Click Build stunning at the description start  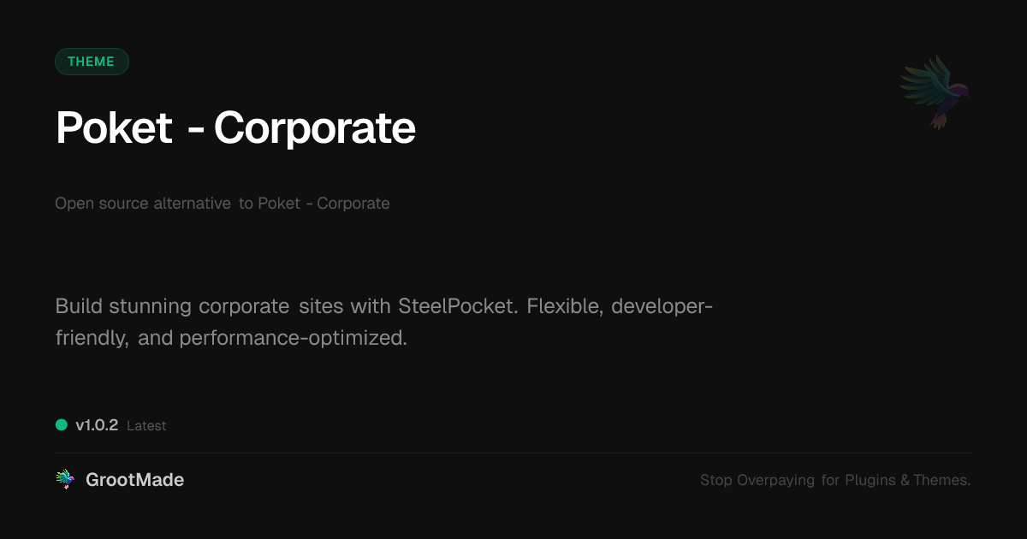coord(124,306)
